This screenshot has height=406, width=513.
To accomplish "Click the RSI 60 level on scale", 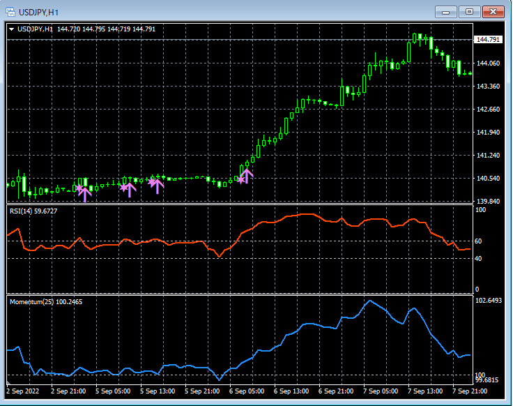I will pyautogui.click(x=478, y=241).
